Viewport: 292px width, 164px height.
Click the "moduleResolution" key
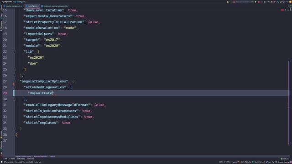(x=42, y=28)
